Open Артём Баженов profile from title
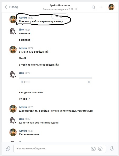 point(60,6)
